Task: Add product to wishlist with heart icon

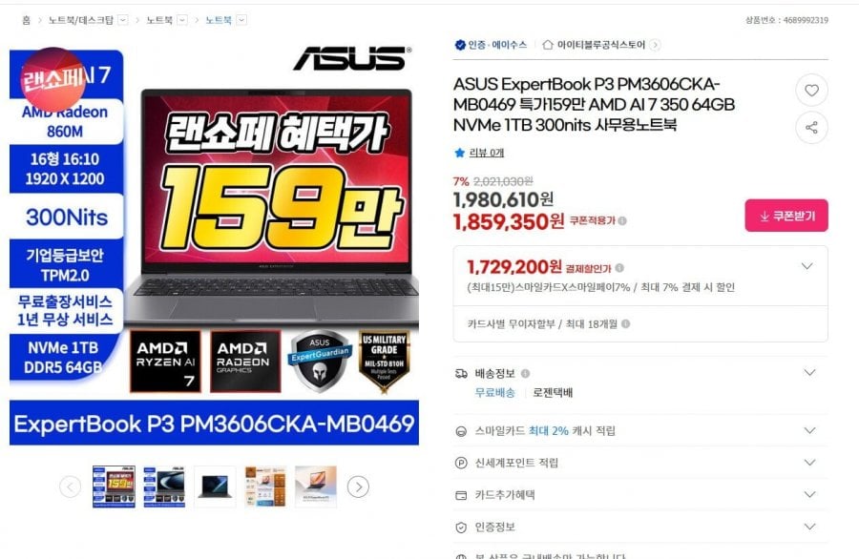Action: coord(811,90)
